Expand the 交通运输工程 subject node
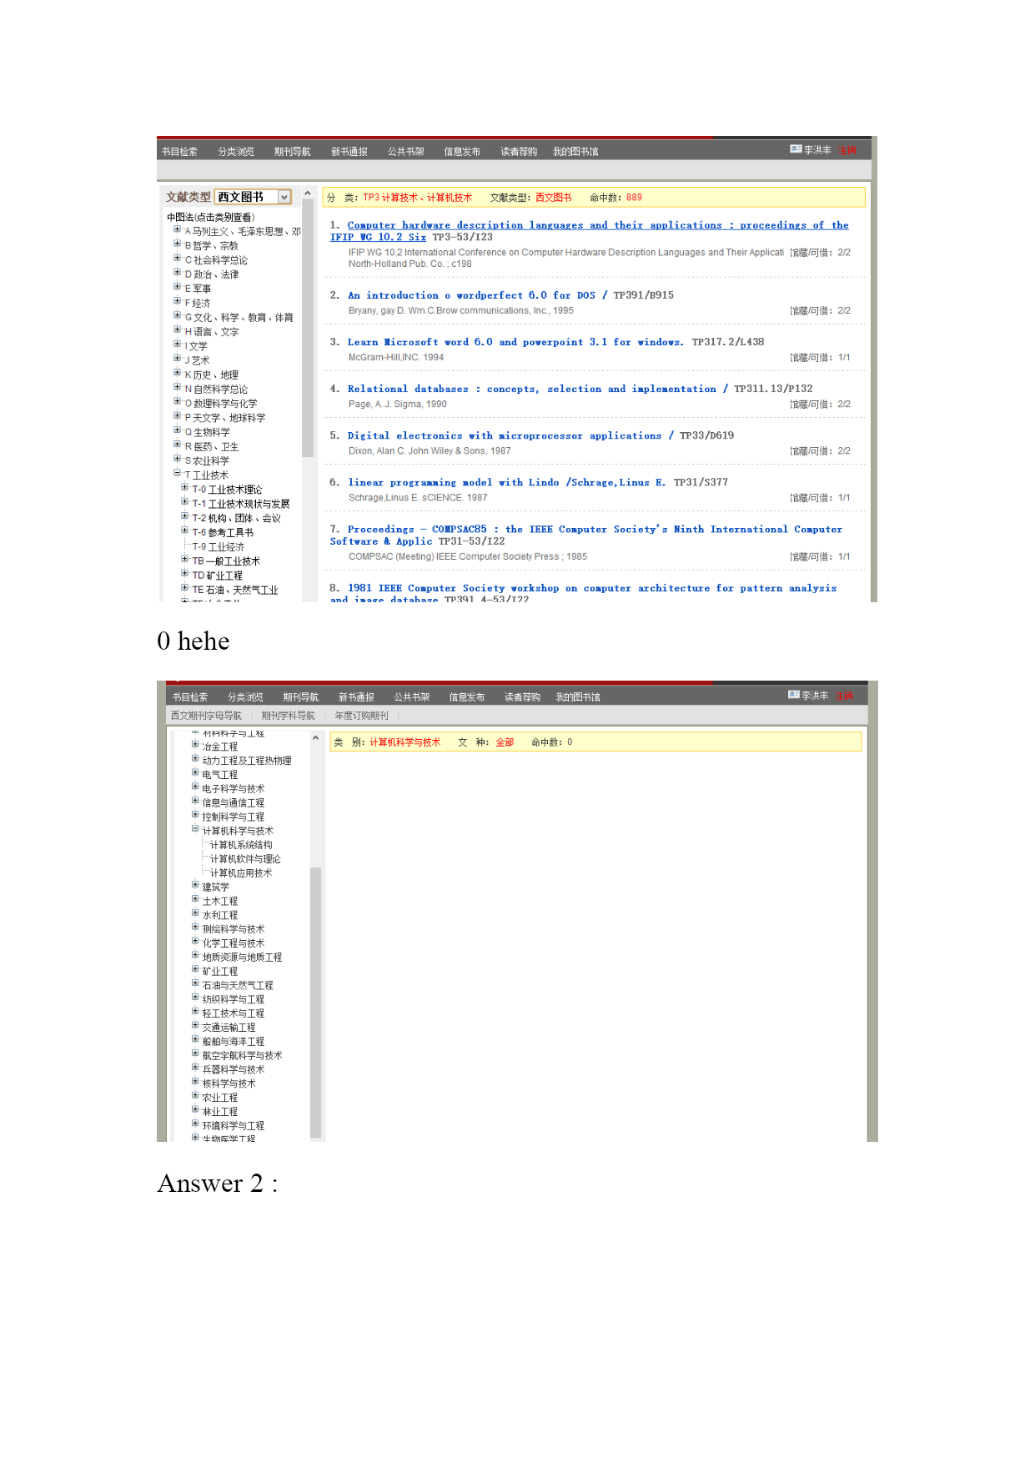The width and height of the screenshot is (1035, 1463). coord(195,1025)
